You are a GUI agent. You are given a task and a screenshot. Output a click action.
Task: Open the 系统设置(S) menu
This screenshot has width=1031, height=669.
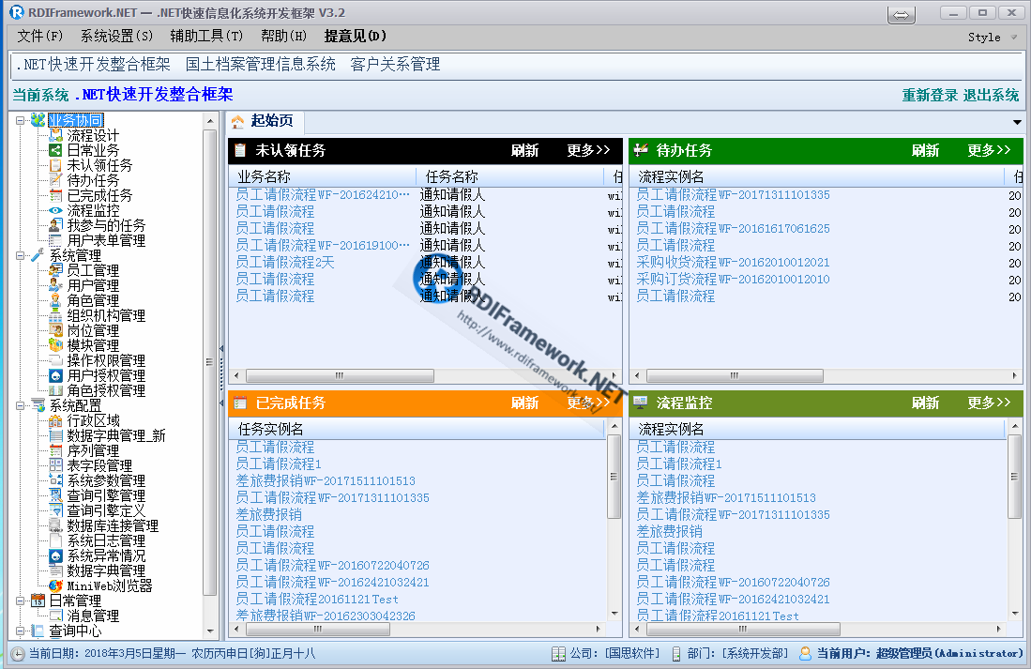116,37
